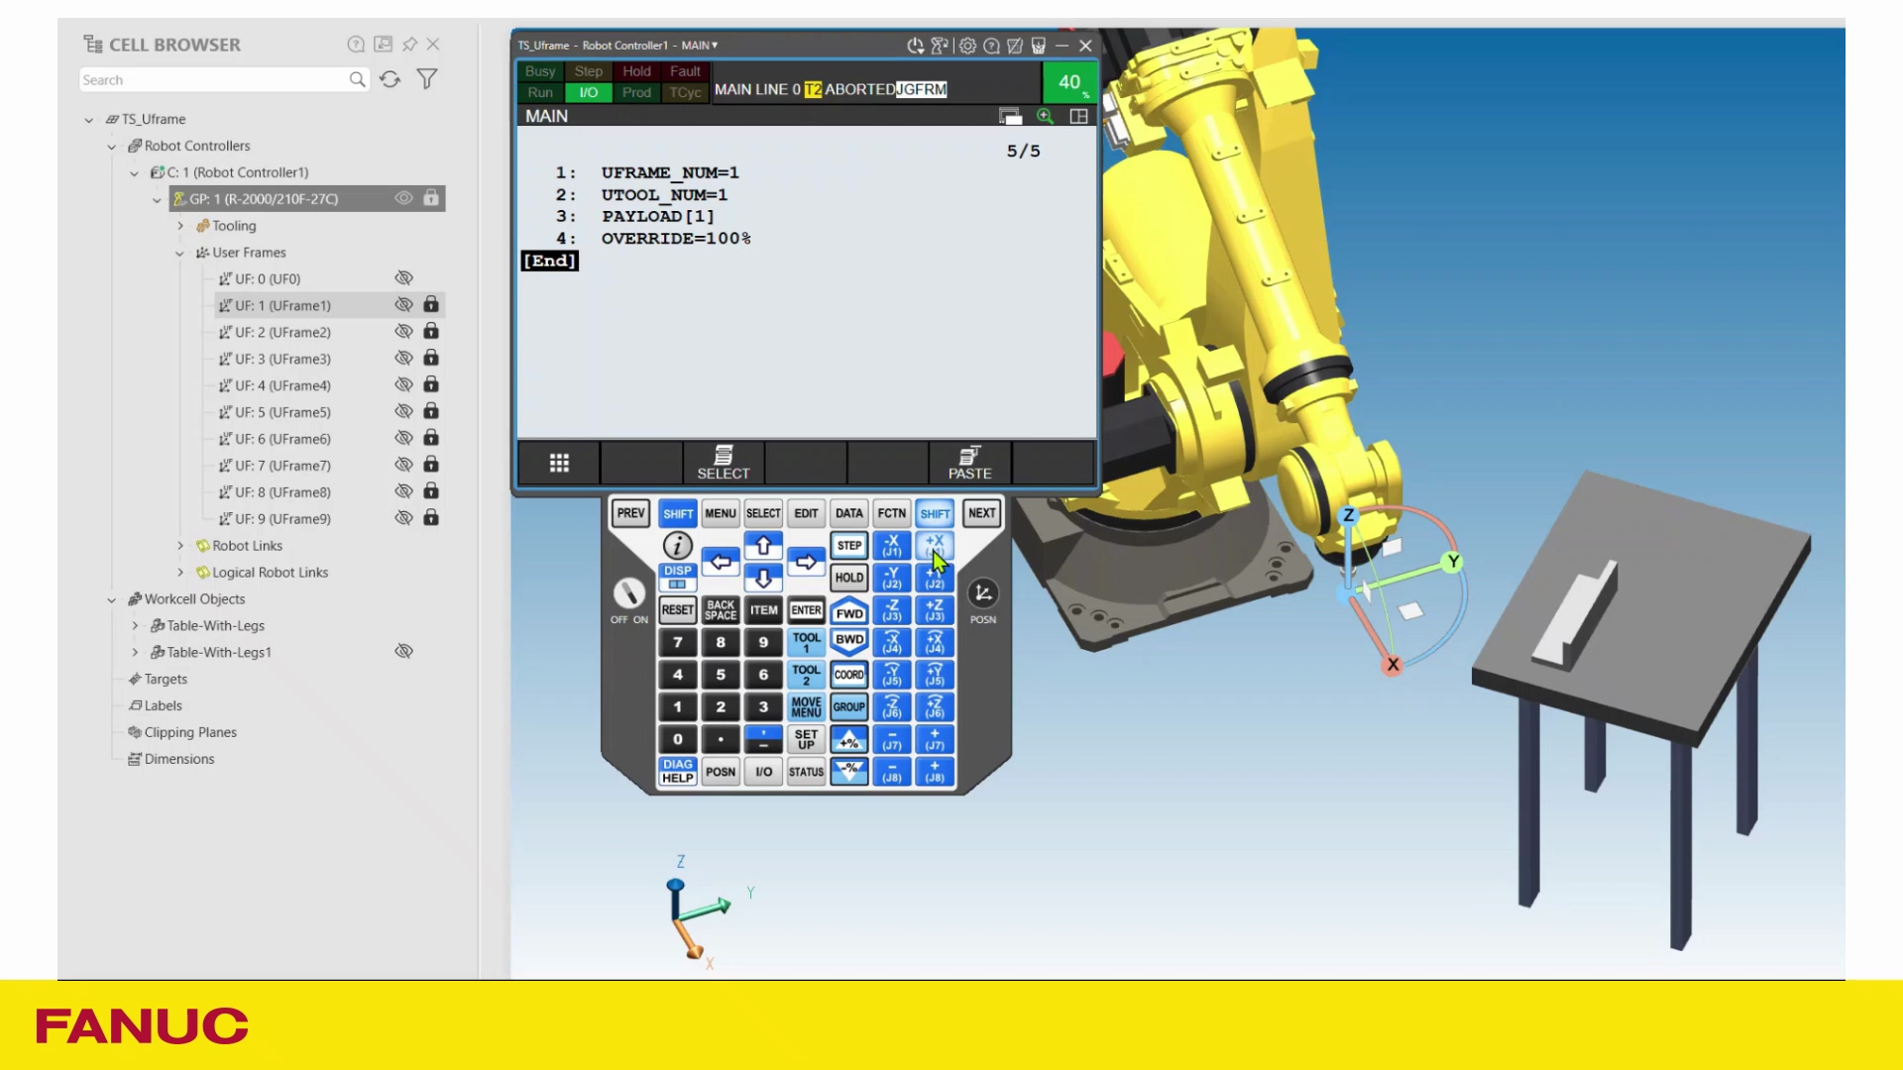Collapse the User Frames node

(x=180, y=253)
